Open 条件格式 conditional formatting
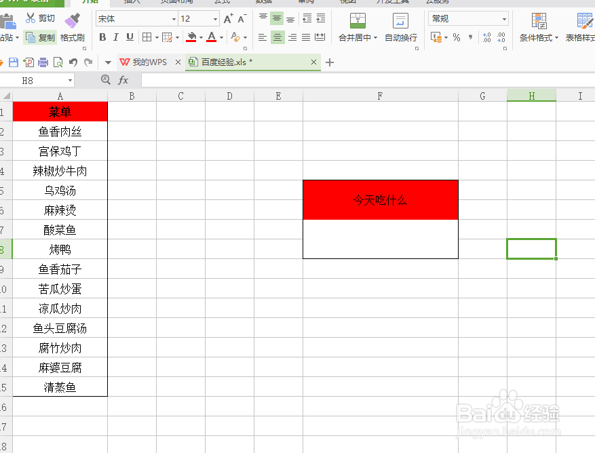 [539, 27]
